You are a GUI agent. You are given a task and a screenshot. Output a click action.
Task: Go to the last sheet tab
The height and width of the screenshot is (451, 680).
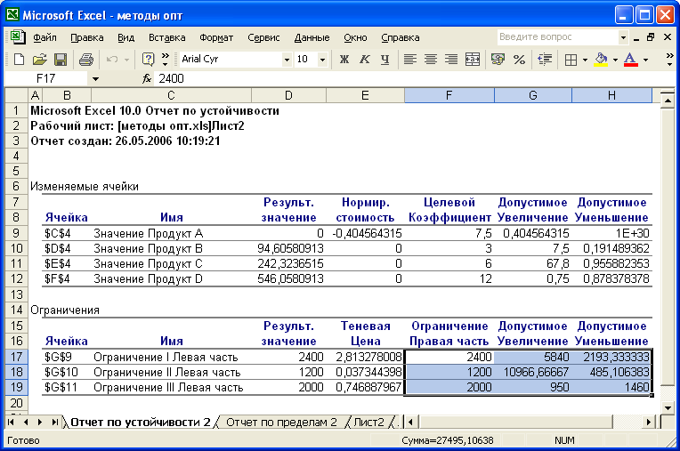pyautogui.click(x=54, y=422)
